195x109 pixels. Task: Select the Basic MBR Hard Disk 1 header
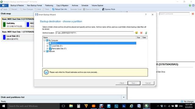click(18, 32)
